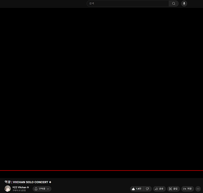Click the verified badge next to Viichan
The width and height of the screenshot is (203, 193).
[28, 187]
